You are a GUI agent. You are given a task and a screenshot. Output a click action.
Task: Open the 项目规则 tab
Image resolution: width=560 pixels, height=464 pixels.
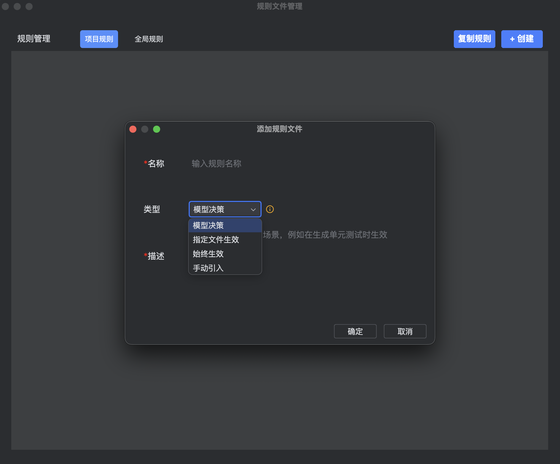99,39
